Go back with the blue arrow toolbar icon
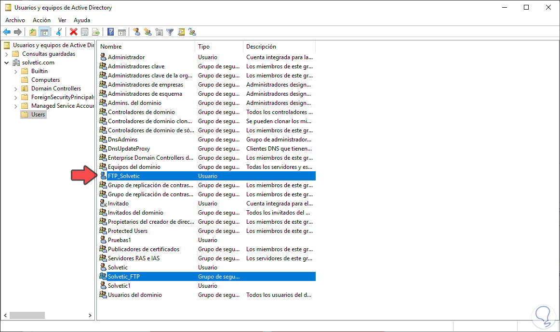Screen dimensions: 560x332 coord(7,32)
